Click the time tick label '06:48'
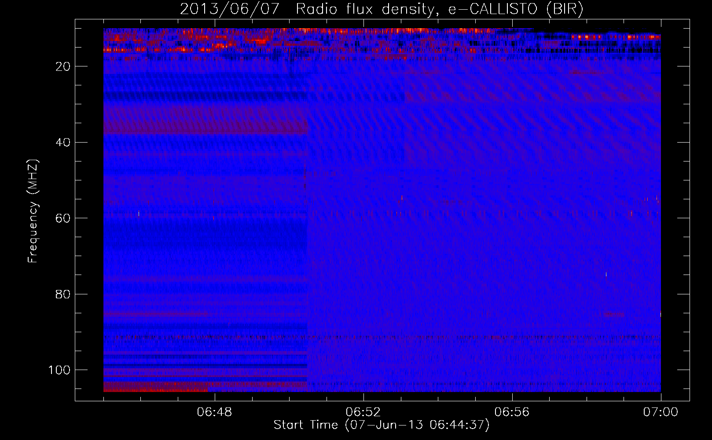The image size is (712, 440). [x=215, y=412]
